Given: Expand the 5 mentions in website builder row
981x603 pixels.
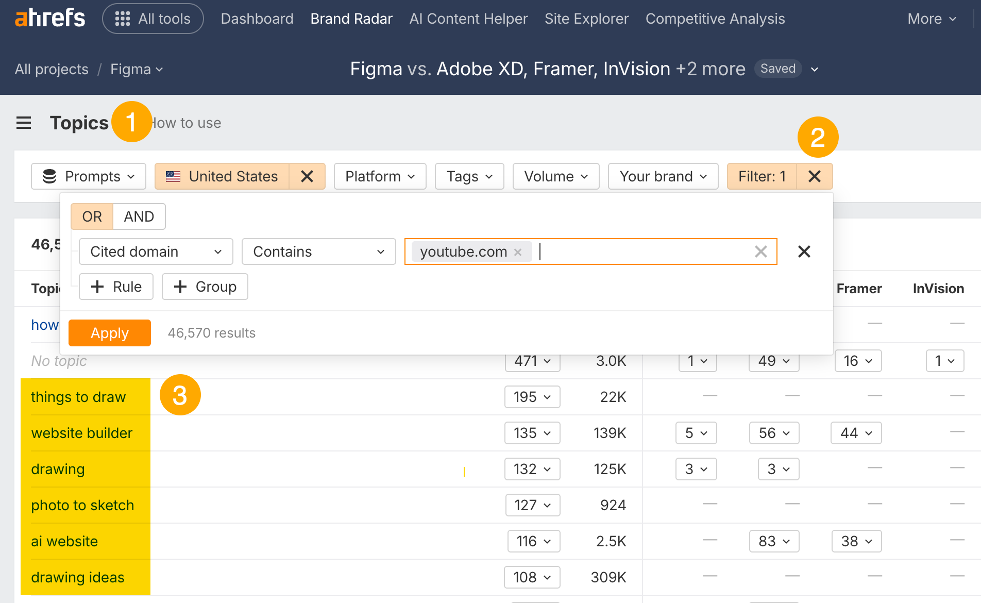Looking at the screenshot, I should pos(696,433).
